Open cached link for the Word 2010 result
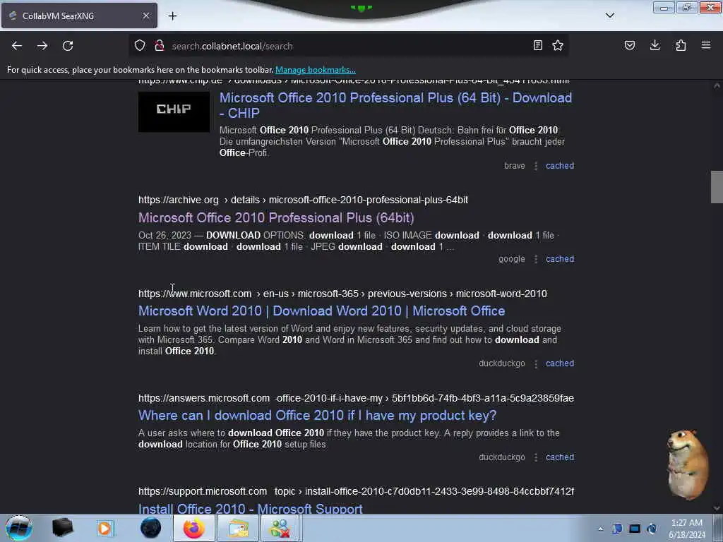The height and width of the screenshot is (542, 723). point(560,363)
